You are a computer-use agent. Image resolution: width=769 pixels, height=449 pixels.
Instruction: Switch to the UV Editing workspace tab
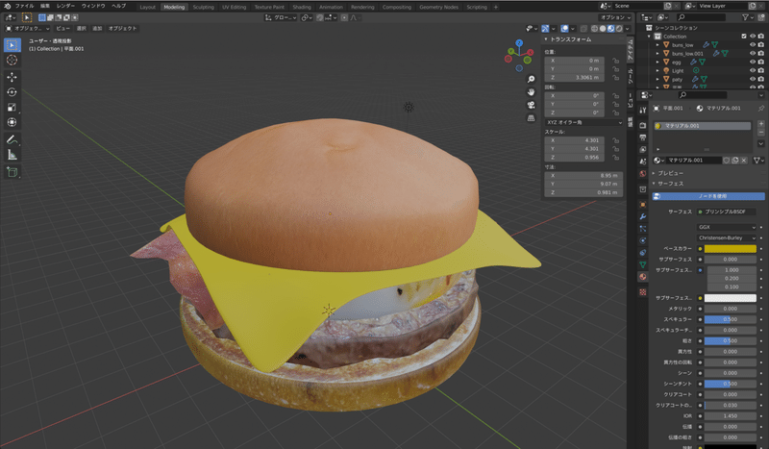coord(234,7)
